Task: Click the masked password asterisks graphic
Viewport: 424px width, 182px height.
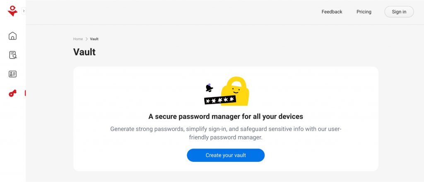Action: tap(220, 100)
